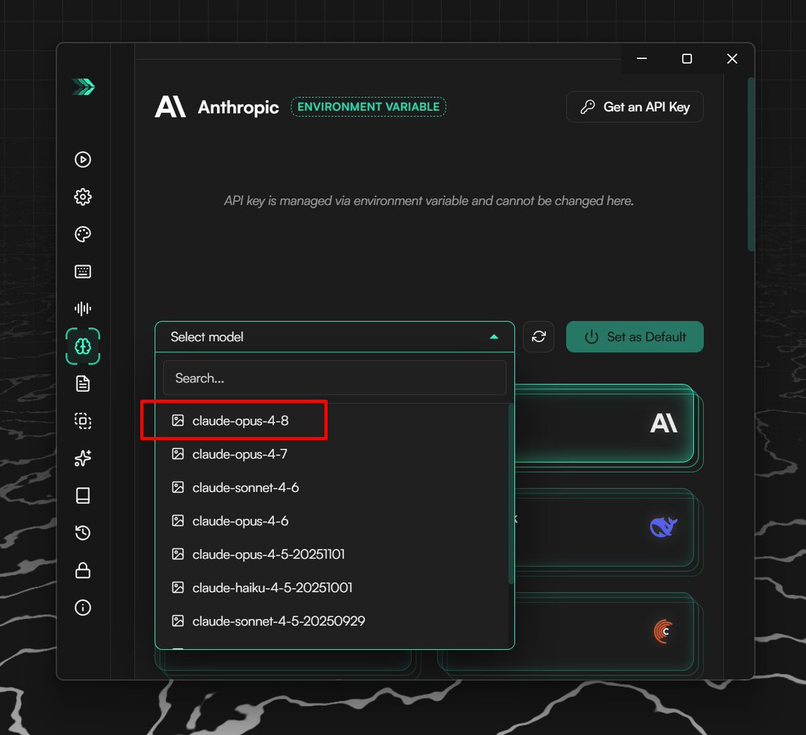This screenshot has height=735, width=806.
Task: Close the application window
Action: [732, 59]
